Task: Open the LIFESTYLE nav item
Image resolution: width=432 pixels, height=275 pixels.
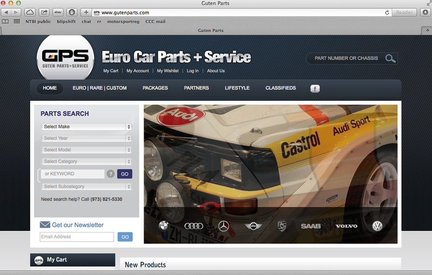Action: [x=237, y=88]
